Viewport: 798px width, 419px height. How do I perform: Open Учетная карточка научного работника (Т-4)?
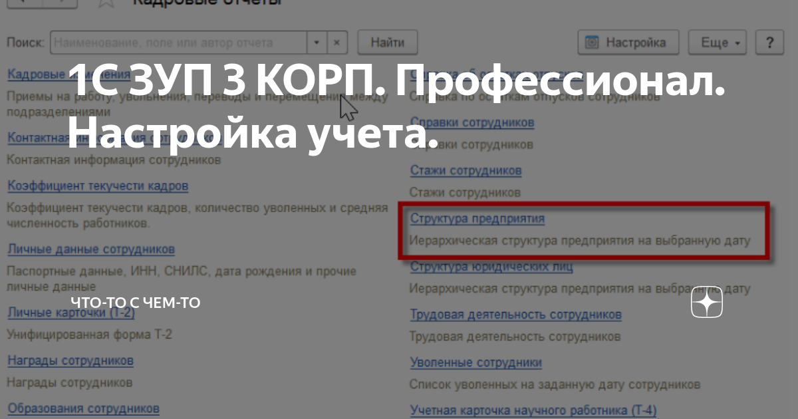(533, 410)
